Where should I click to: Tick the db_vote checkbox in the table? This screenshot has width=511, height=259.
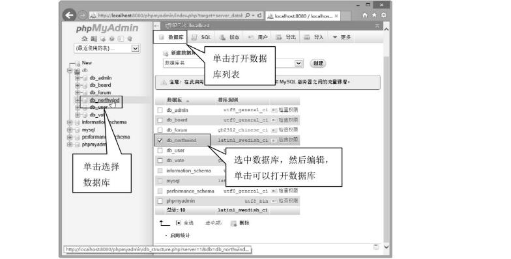(160, 160)
